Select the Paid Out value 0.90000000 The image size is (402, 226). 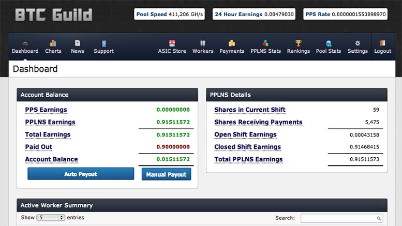pyautogui.click(x=173, y=147)
